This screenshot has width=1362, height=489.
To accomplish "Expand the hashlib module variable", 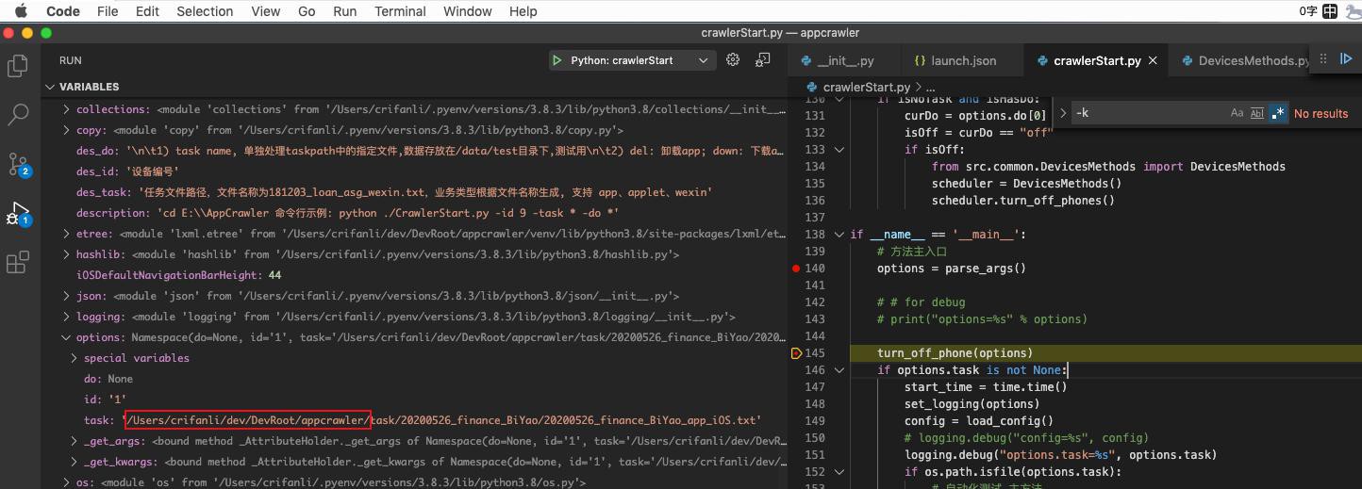I will 67,254.
